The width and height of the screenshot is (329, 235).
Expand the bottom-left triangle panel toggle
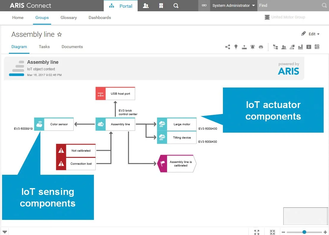[5, 232]
